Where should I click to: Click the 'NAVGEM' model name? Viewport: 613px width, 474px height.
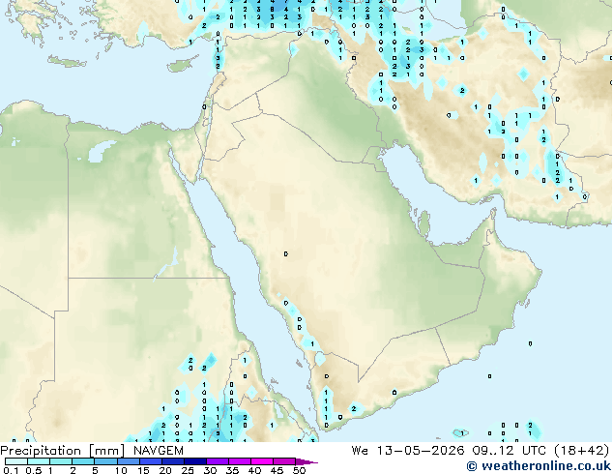(159, 451)
